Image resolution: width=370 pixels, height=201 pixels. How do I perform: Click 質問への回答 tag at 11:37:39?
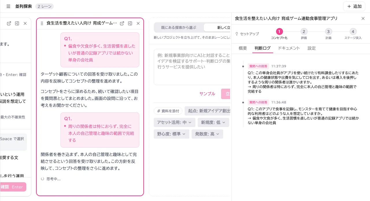(x=258, y=66)
